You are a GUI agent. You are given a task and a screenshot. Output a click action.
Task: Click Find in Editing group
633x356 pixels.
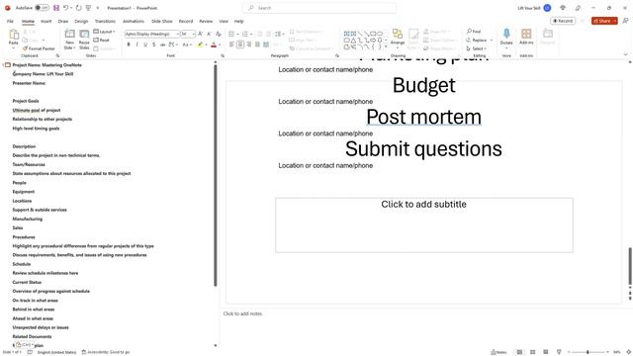[x=474, y=32]
